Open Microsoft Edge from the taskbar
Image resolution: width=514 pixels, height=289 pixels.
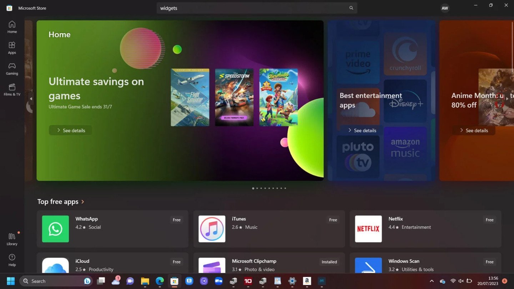[x=160, y=281]
